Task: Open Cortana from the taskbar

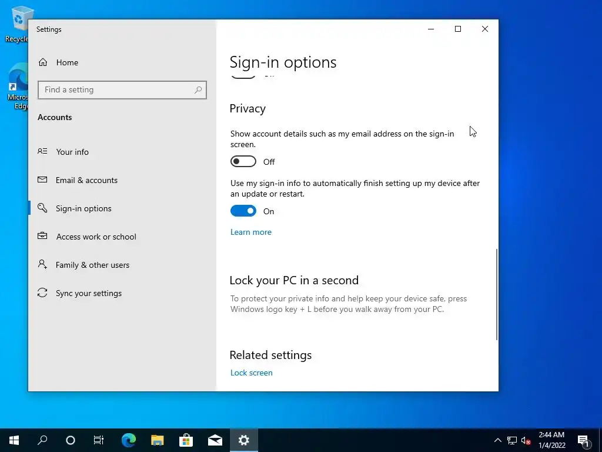Action: click(71, 440)
